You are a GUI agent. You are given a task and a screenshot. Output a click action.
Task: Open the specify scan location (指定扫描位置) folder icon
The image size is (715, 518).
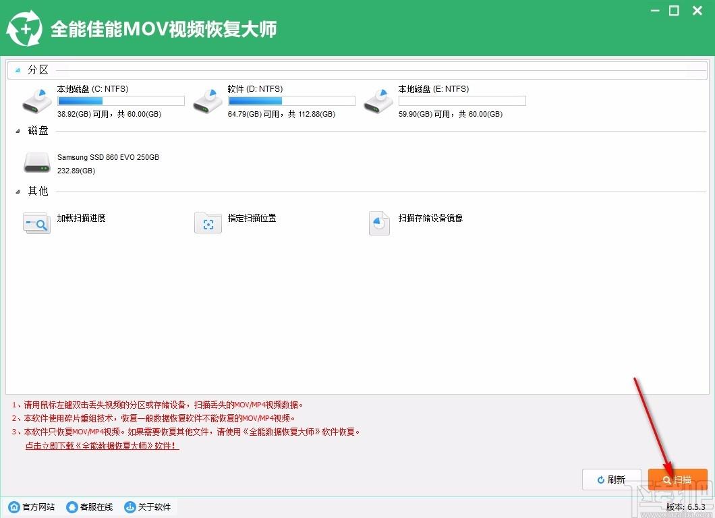pyautogui.click(x=208, y=223)
